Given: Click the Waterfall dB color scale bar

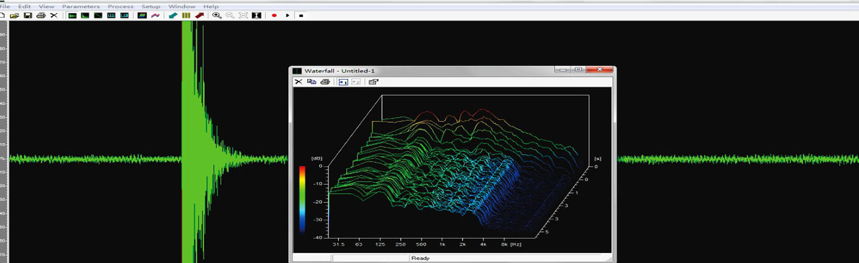Looking at the screenshot, I should click(303, 199).
